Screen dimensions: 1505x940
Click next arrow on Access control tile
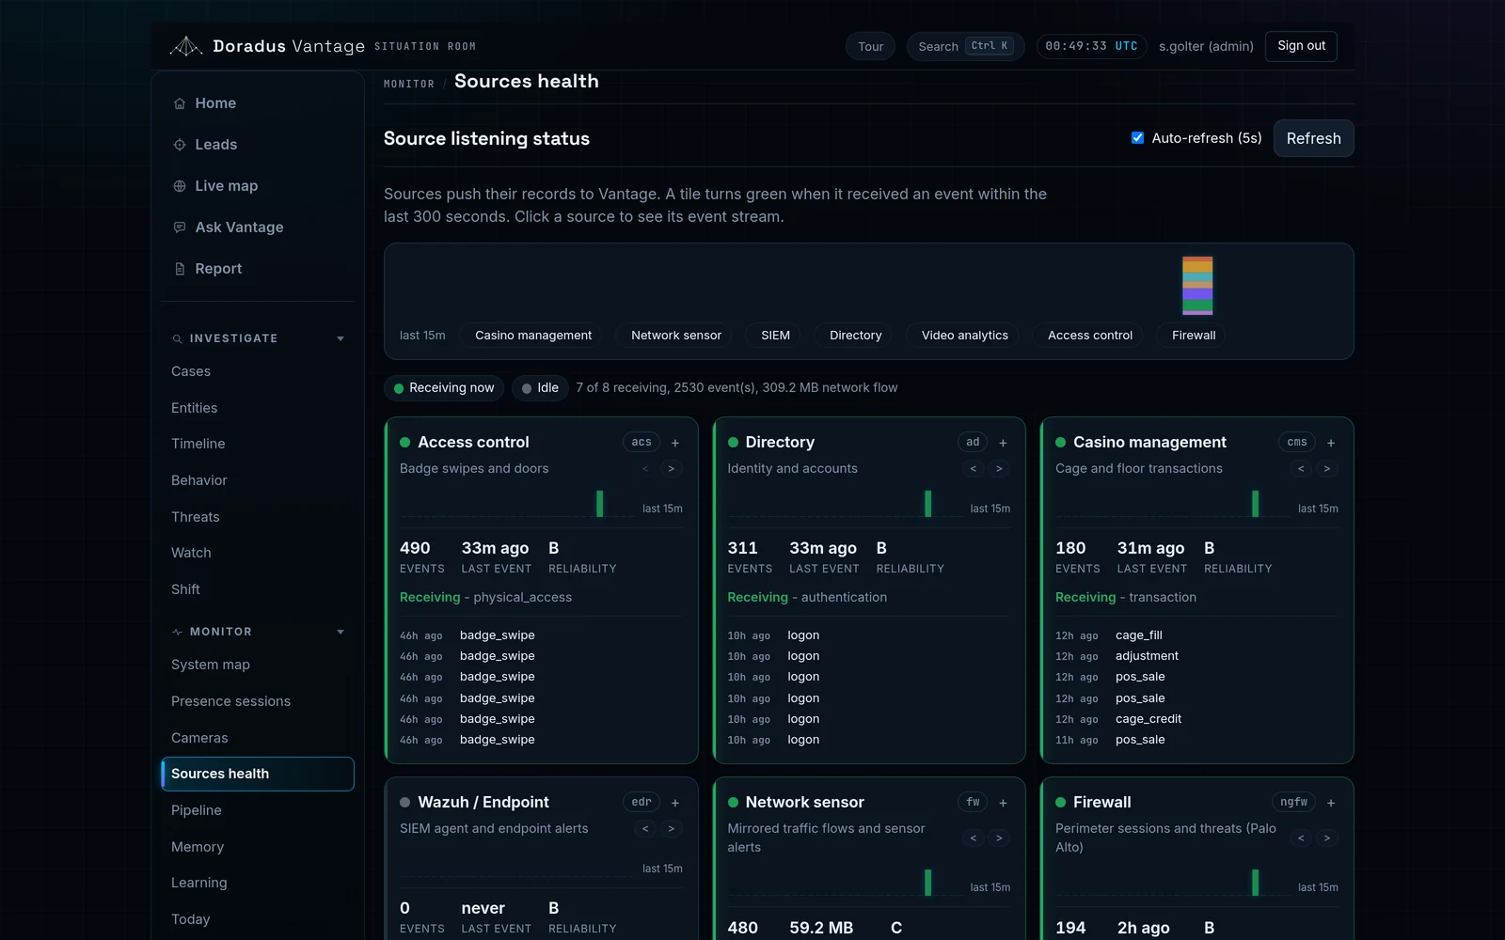[x=671, y=468]
